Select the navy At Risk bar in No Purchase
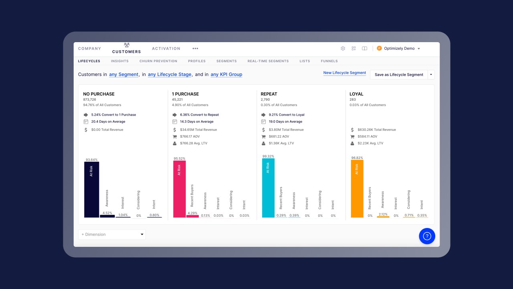 (91, 189)
